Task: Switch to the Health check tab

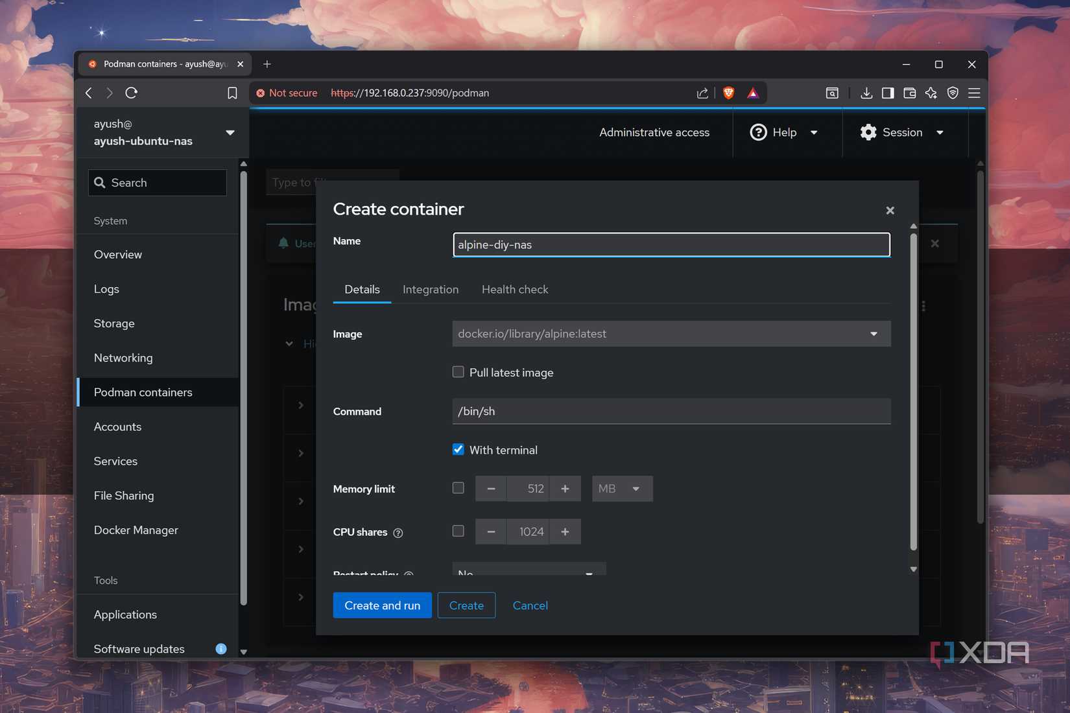Action: pyautogui.click(x=515, y=289)
